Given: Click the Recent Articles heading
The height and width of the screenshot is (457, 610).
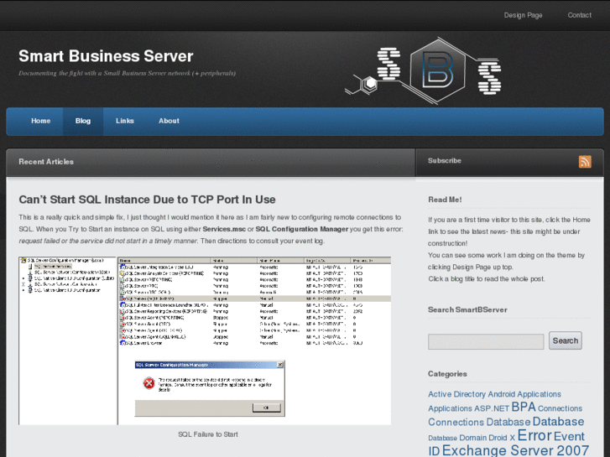Looking at the screenshot, I should pos(46,162).
